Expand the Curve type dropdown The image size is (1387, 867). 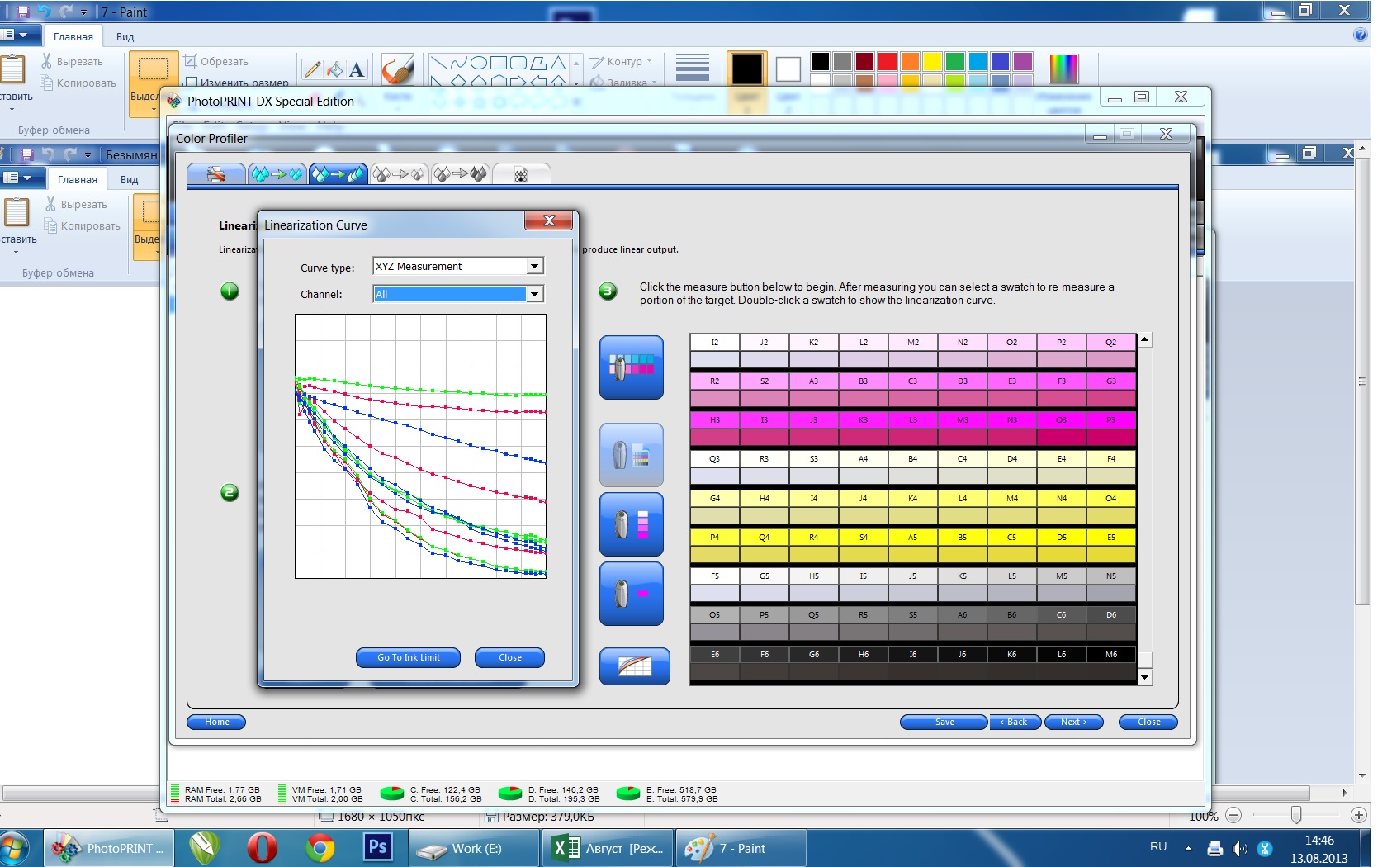535,266
